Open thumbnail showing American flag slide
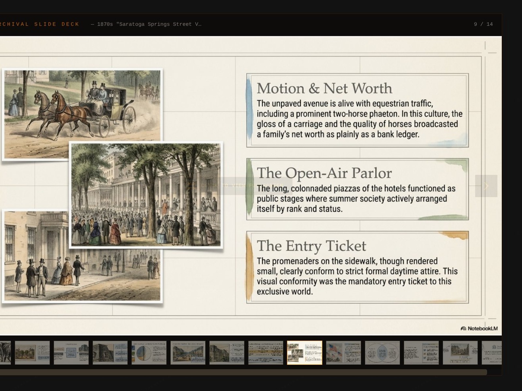 tap(344, 353)
